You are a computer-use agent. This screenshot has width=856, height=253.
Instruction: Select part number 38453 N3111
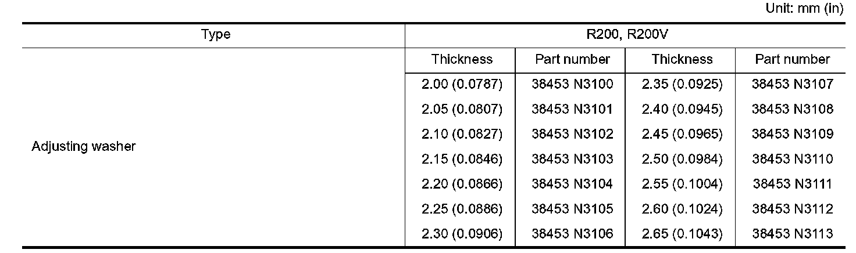pos(793,185)
